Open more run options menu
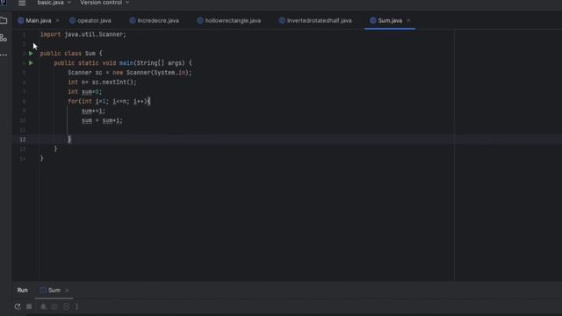This screenshot has height=316, width=562. click(x=76, y=306)
